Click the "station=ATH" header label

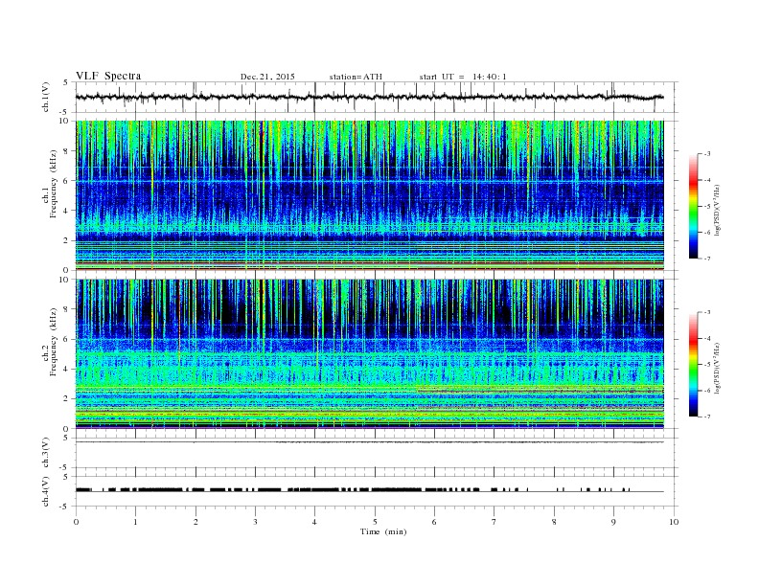tap(356, 77)
